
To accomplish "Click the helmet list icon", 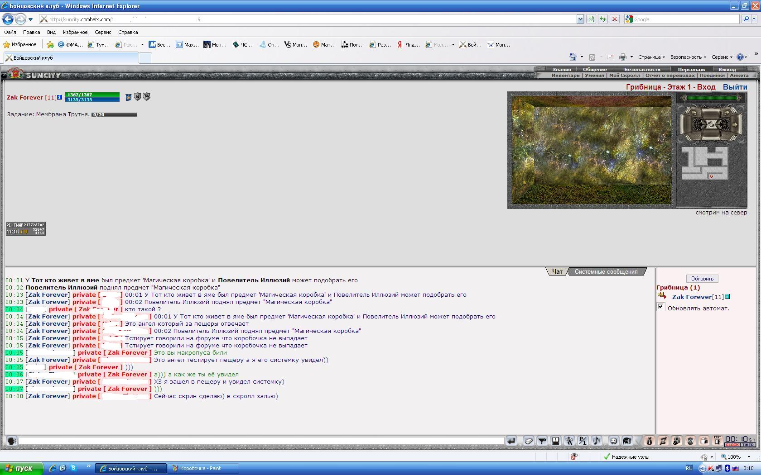I will tap(627, 441).
